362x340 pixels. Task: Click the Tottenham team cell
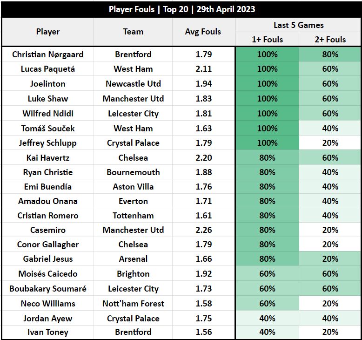133,216
